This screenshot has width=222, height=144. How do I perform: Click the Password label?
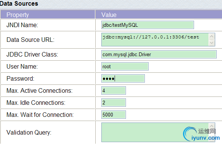[20, 78]
